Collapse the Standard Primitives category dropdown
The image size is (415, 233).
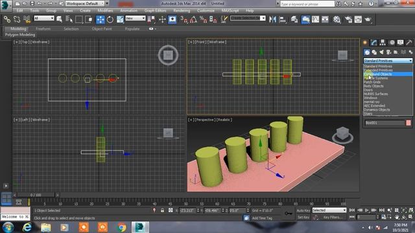click(x=388, y=61)
